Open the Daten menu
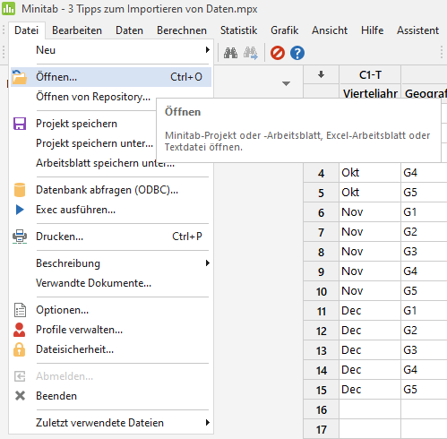This screenshot has width=447, height=439. [x=130, y=30]
